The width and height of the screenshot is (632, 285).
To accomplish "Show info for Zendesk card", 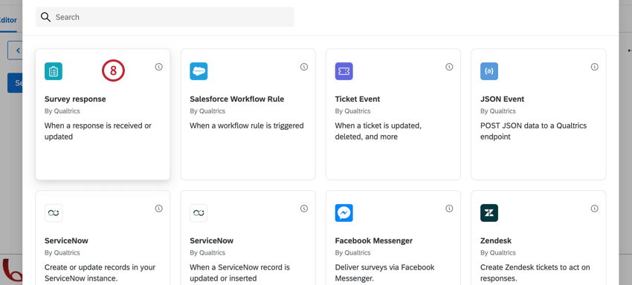I will point(595,209).
